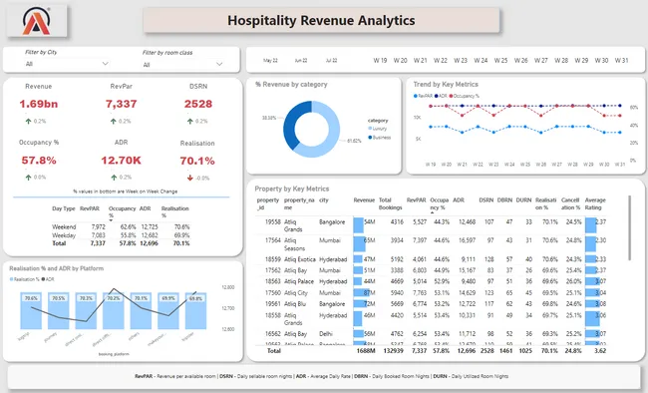The height and width of the screenshot is (393, 648).
Task: Select Jun 22 month filter
Action: click(301, 61)
